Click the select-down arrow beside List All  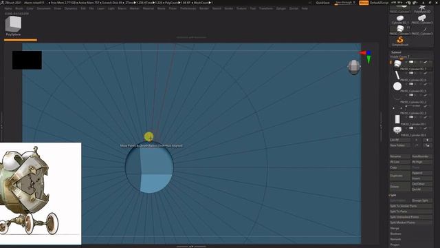pos(427,140)
